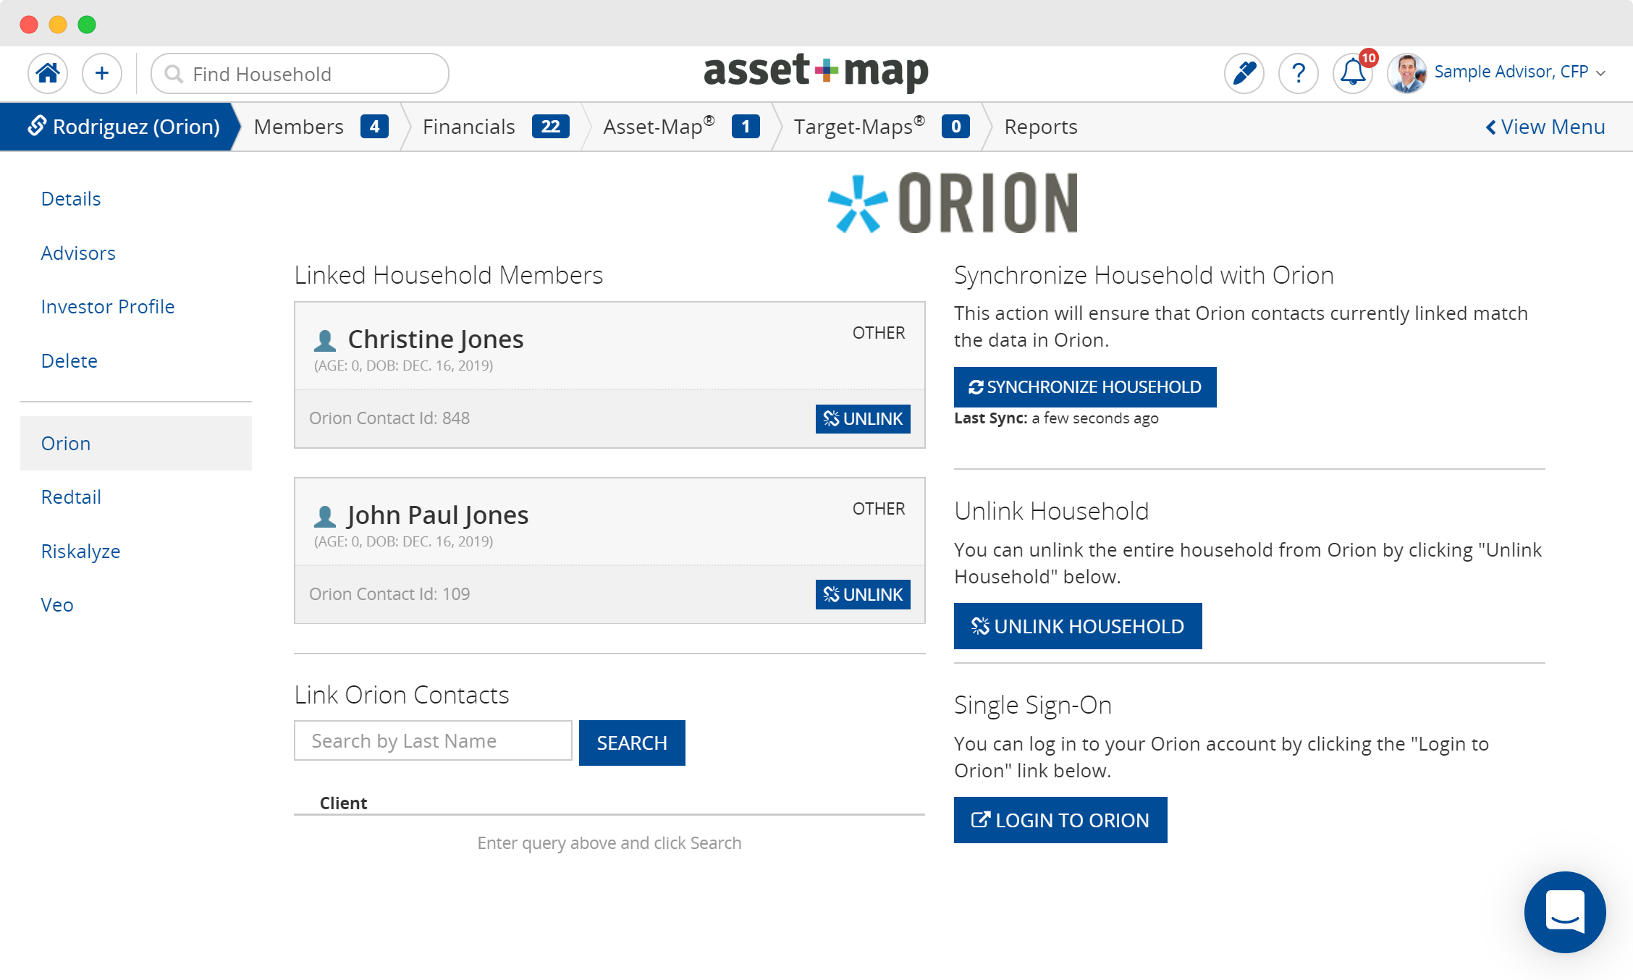Image resolution: width=1633 pixels, height=980 pixels.
Task: Click Login to Orion
Action: pyautogui.click(x=1060, y=819)
